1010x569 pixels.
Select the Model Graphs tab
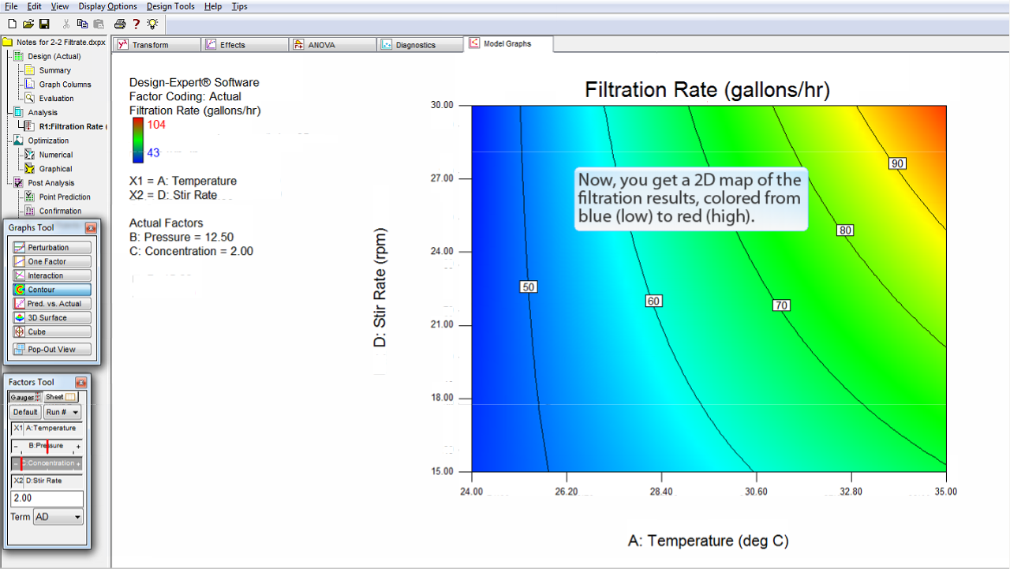(509, 43)
